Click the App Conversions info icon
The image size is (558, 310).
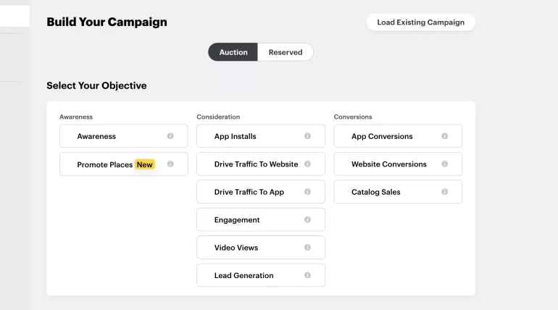(444, 135)
